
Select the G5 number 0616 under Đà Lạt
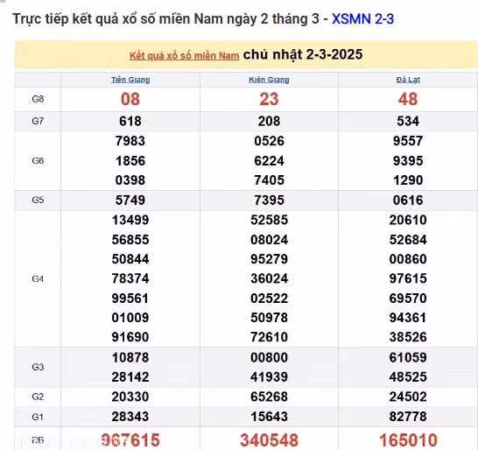point(408,200)
